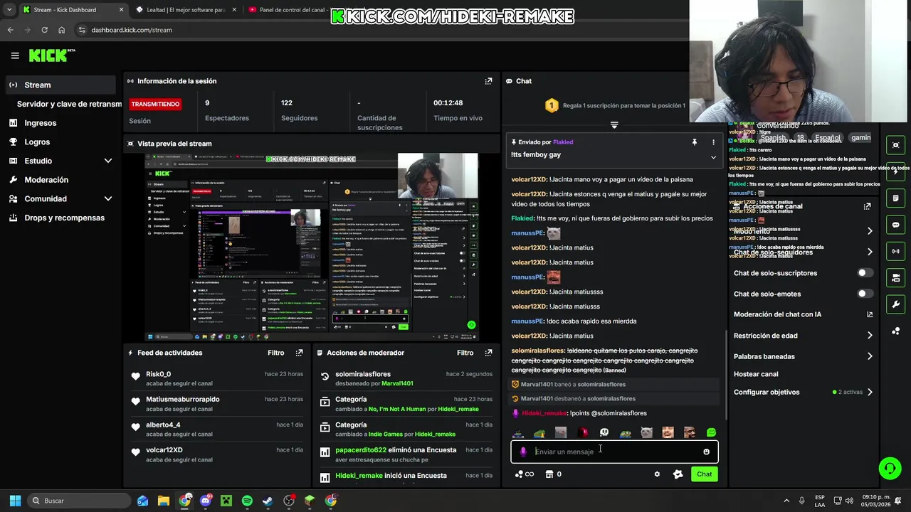The width and height of the screenshot is (911, 512).
Task: Click the Enviar un mensaje input
Action: (614, 452)
